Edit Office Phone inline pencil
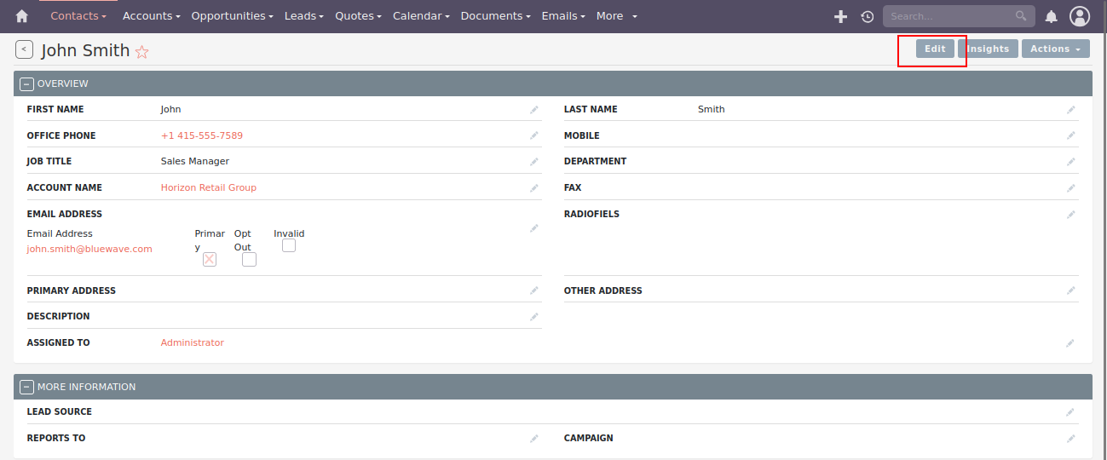 tap(534, 135)
